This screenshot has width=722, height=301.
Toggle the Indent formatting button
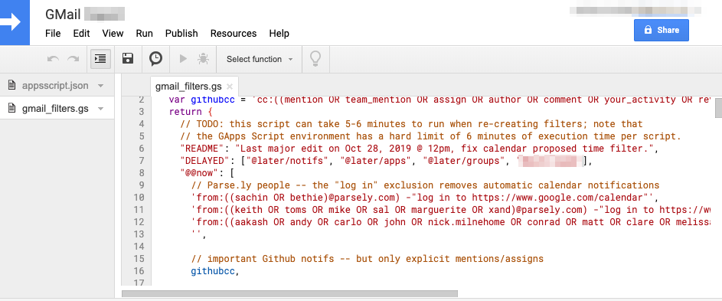100,59
